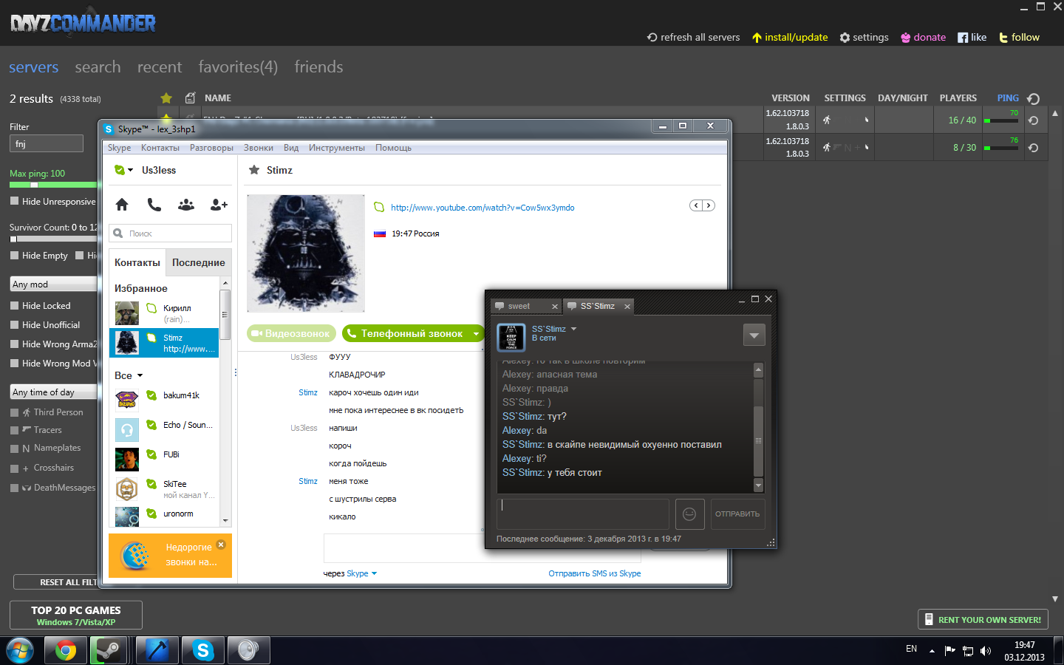Open Skype from the taskbar

202,650
